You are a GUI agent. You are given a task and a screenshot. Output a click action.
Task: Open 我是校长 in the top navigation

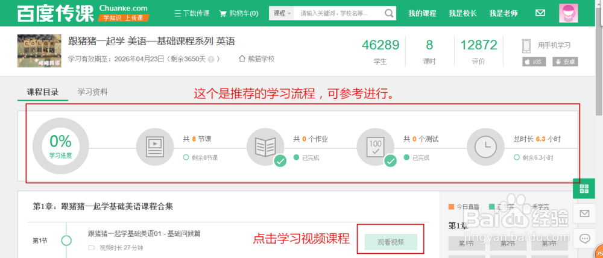pos(463,13)
